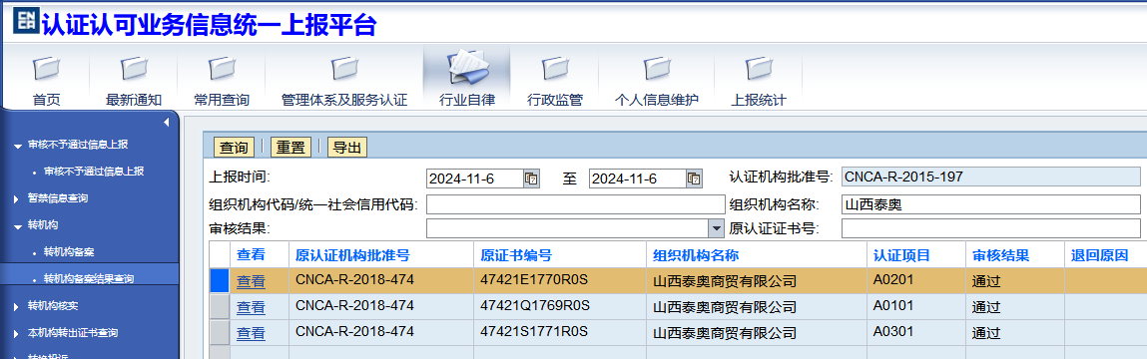Viewport: 1147px width, 359px height.
Task: Select row marker for 47421Q1769R0S
Action: [220, 307]
